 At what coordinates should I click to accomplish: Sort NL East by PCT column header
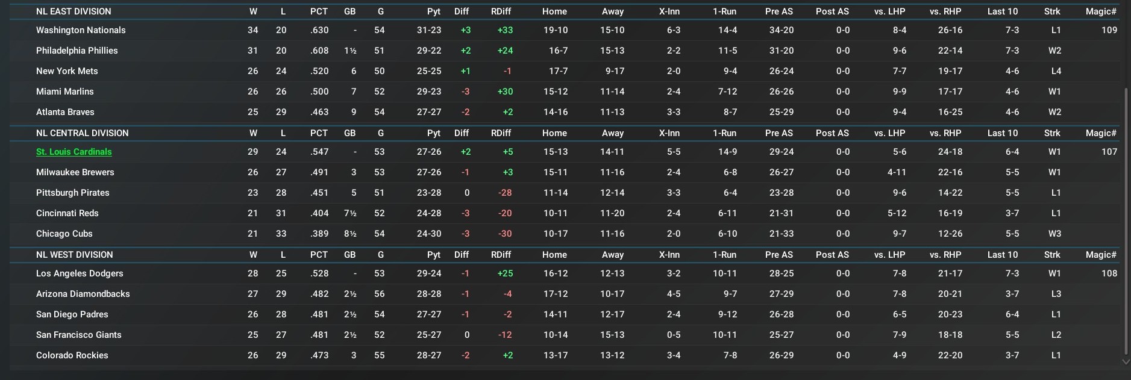click(319, 11)
